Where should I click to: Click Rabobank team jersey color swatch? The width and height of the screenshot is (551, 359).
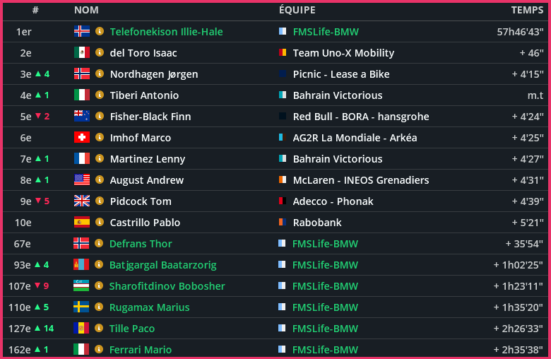pos(283,223)
